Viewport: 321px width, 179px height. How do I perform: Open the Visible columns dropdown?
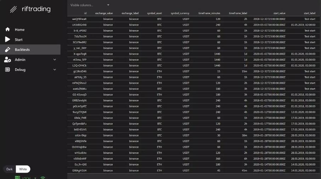coord(90,5)
